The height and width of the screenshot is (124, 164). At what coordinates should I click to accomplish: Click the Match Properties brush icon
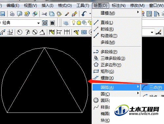[67, 14]
